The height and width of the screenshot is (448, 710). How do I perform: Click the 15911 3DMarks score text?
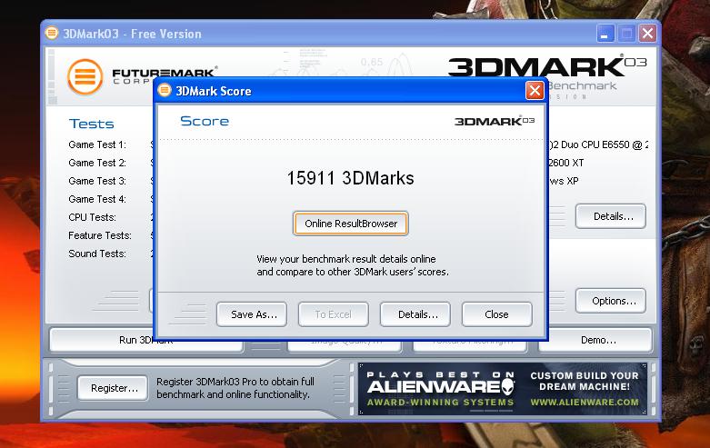[351, 178]
